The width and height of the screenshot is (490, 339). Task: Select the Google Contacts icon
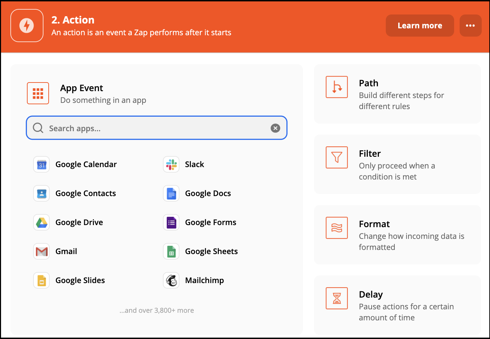pyautogui.click(x=41, y=193)
